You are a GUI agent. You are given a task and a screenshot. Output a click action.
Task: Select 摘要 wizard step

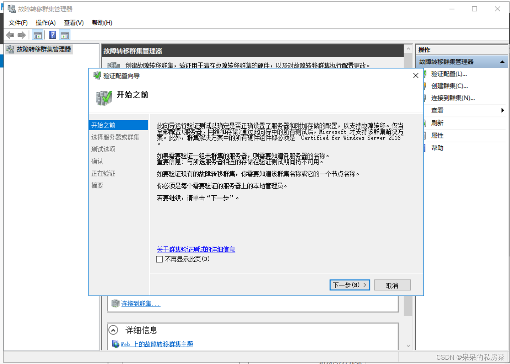coord(97,185)
